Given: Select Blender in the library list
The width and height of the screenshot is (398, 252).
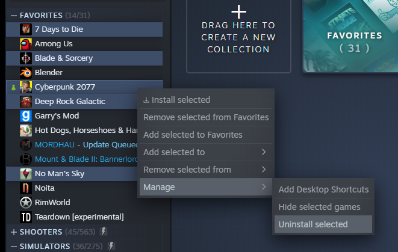Looking at the screenshot, I should [84, 73].
